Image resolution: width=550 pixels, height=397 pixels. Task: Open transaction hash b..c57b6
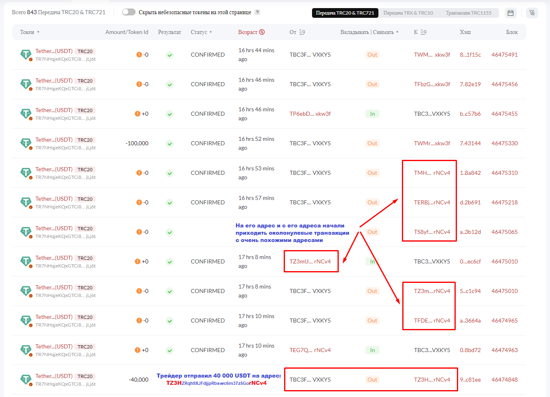click(x=470, y=114)
